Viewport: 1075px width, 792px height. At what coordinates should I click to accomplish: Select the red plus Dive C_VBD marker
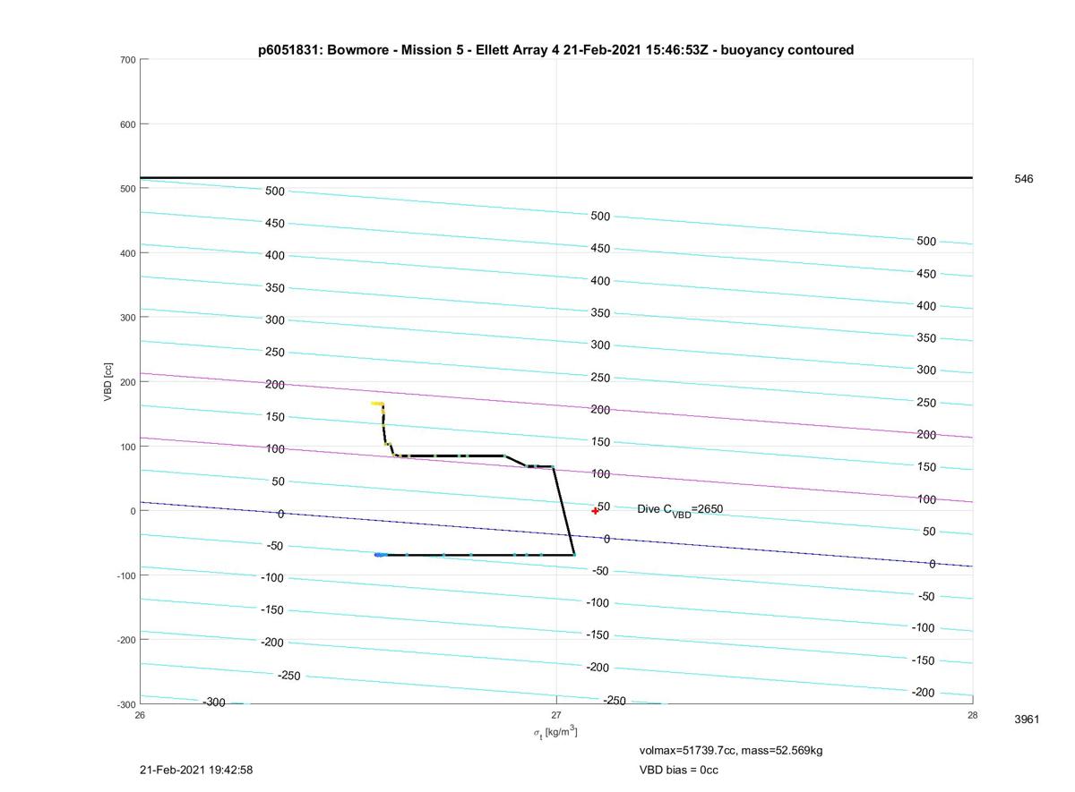pyautogui.click(x=595, y=511)
